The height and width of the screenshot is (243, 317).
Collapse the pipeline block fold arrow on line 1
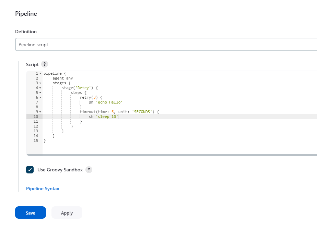click(40, 74)
